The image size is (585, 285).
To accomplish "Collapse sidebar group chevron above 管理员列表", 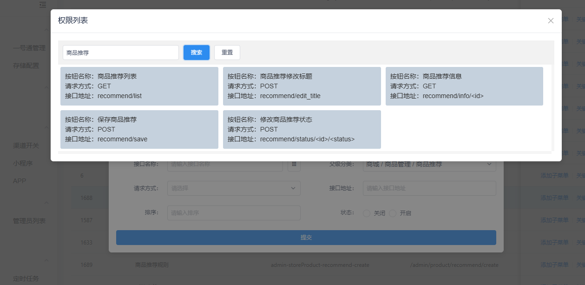I will (x=46, y=203).
